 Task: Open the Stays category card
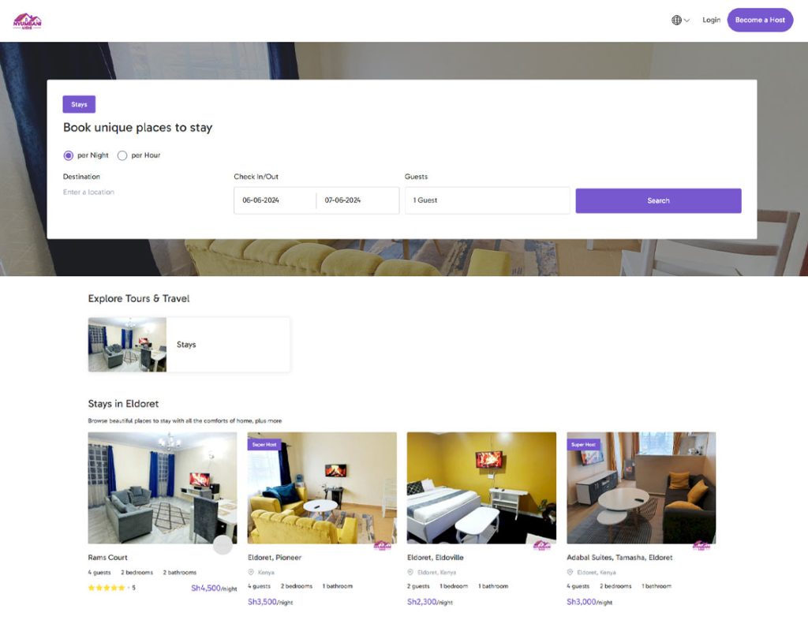tap(189, 345)
